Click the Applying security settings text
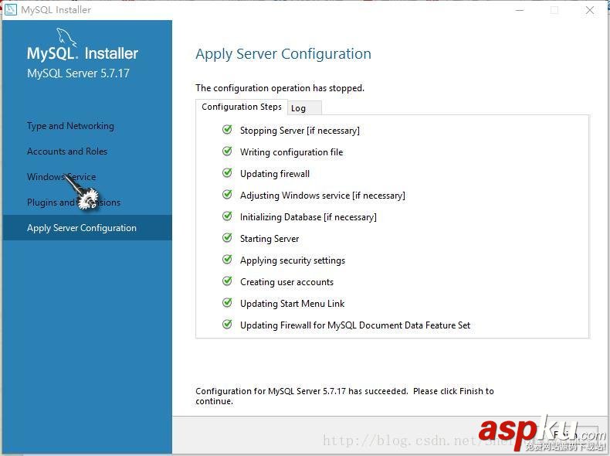This screenshot has width=610, height=456. (x=293, y=260)
